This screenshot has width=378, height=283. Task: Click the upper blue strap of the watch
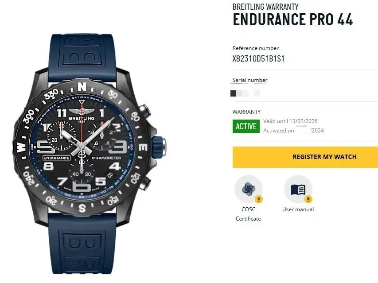pos(82,54)
